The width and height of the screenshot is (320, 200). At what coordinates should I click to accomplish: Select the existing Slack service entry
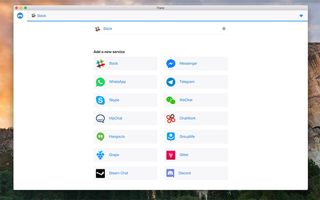108,29
